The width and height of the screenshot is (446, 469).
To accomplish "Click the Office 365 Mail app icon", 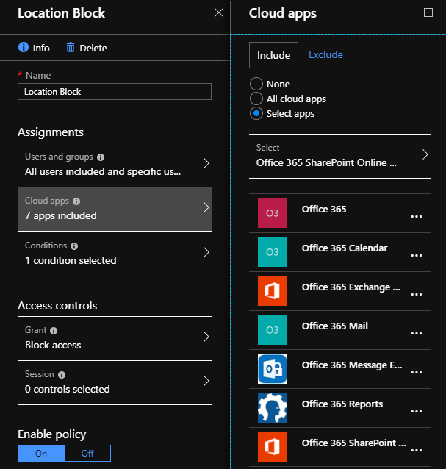I will 273,330.
